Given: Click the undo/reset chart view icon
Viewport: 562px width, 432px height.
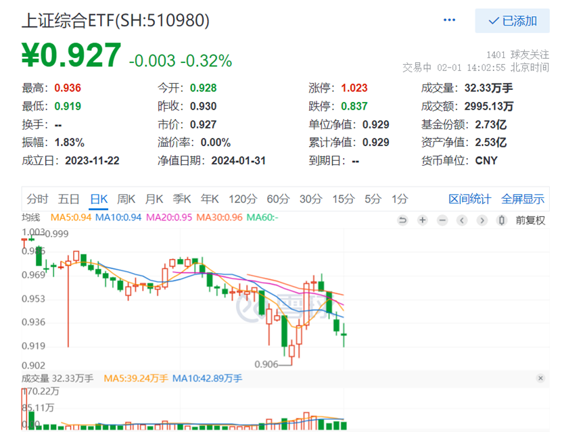Looking at the screenshot, I should click(403, 220).
